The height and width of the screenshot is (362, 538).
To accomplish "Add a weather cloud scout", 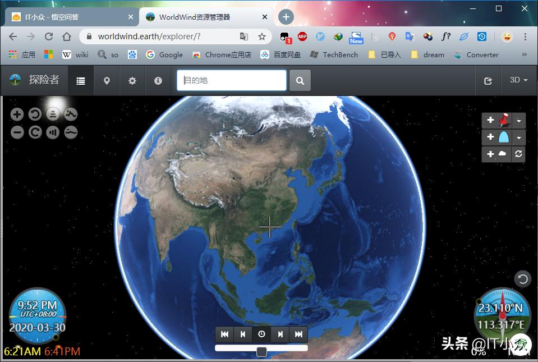I will tap(496, 154).
